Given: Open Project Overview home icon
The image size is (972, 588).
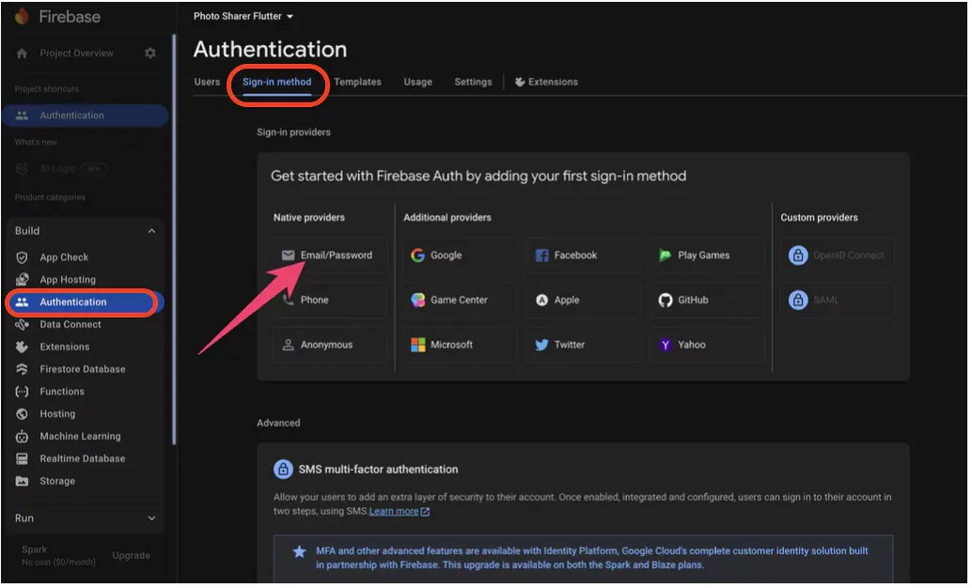Looking at the screenshot, I should (22, 54).
